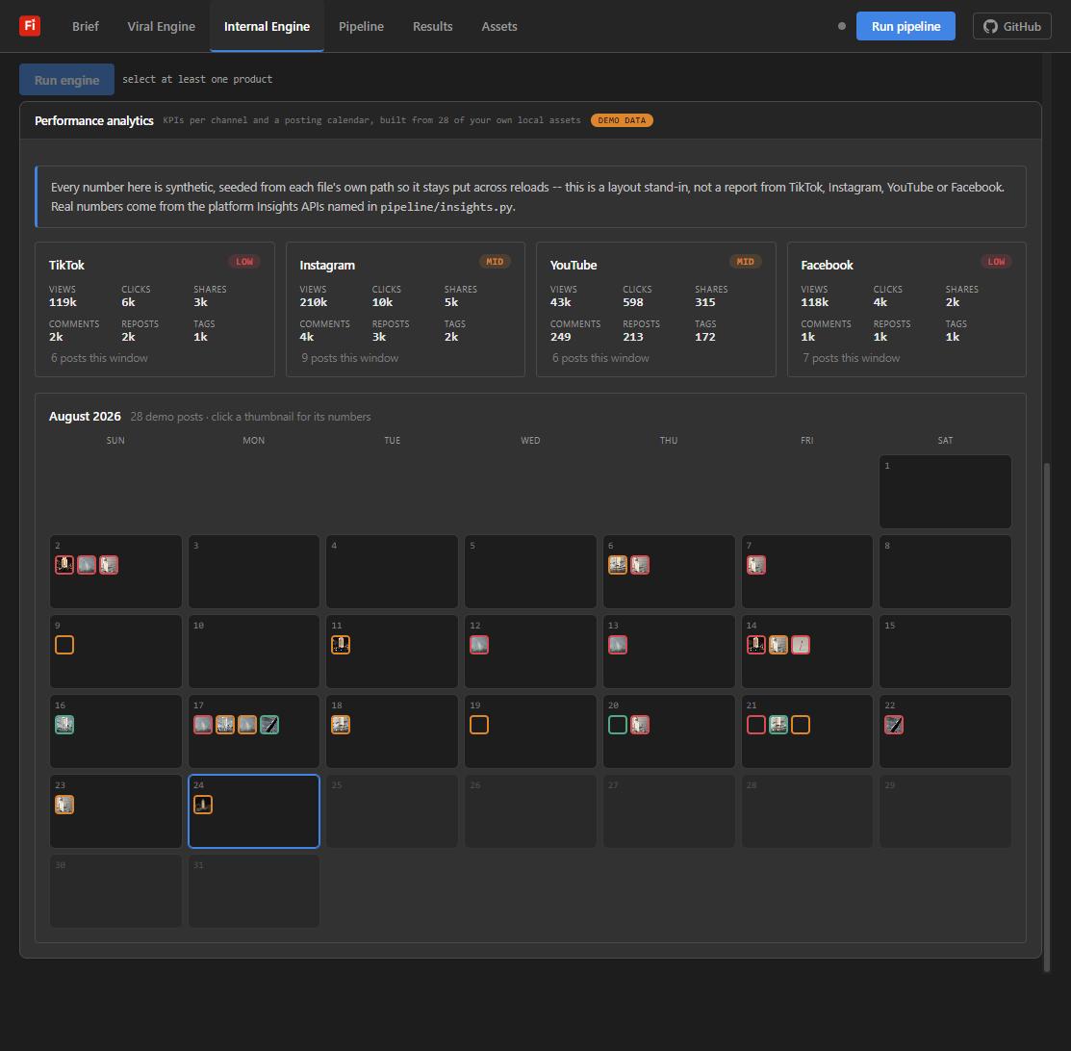
Task: Switch to the Viral Engine tab
Action: [x=162, y=26]
